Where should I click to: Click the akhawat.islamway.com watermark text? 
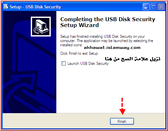tap(112, 48)
